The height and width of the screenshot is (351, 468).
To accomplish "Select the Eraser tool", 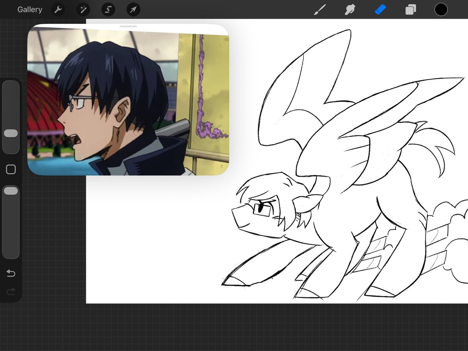I will click(380, 10).
